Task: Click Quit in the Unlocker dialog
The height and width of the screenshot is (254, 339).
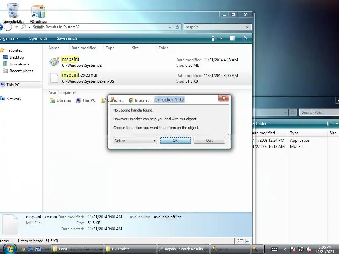Action: [x=209, y=140]
